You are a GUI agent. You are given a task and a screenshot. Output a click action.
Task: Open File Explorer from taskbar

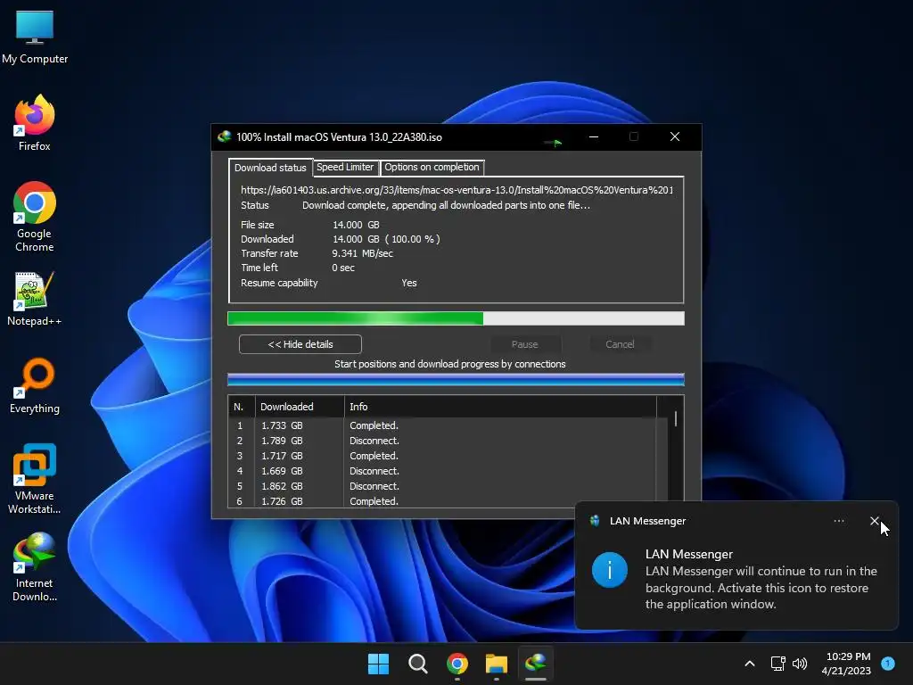click(x=496, y=664)
